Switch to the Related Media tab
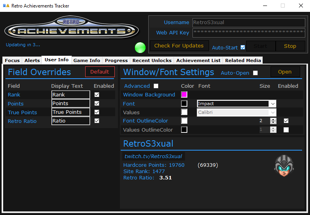Image resolution: width=310 pixels, height=215 pixels. click(243, 60)
